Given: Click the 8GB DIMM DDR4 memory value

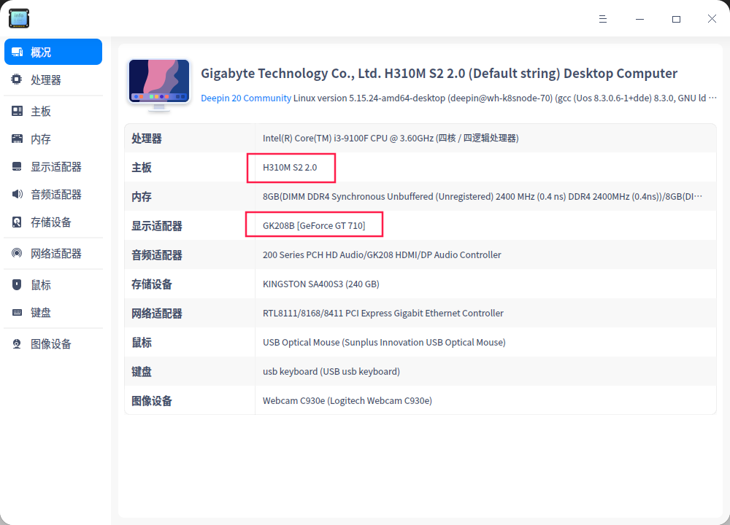Looking at the screenshot, I should 483,197.
